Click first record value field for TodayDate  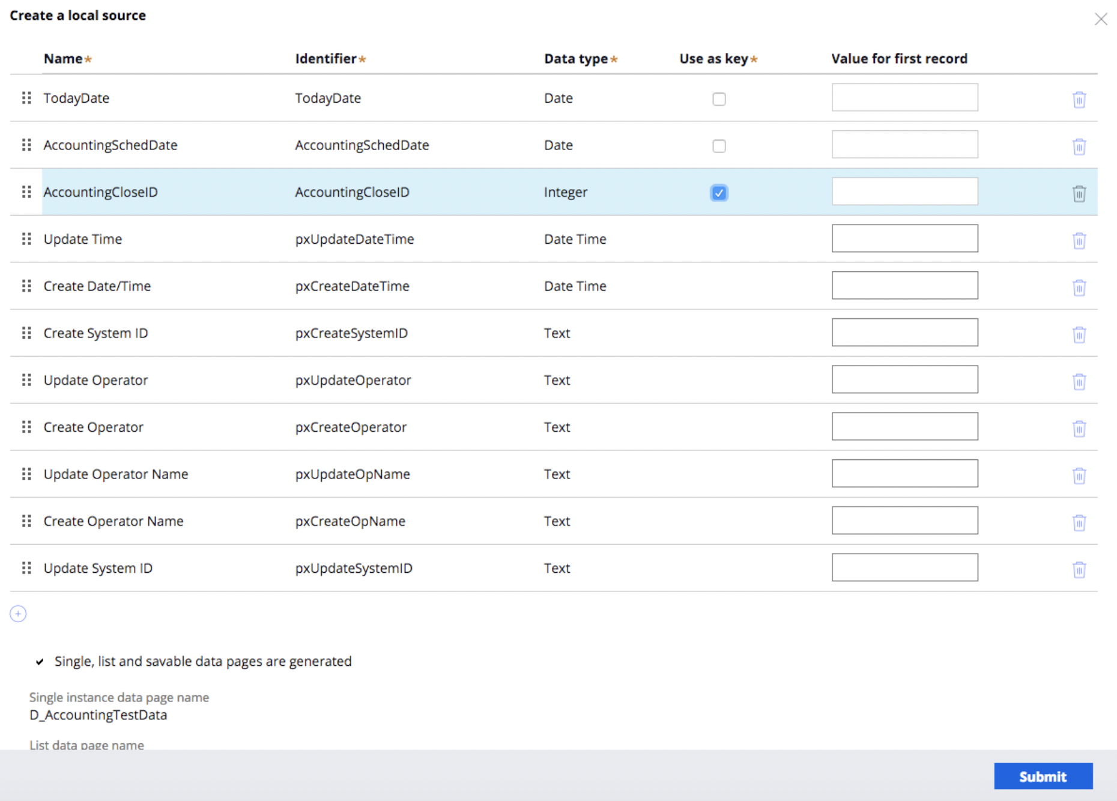point(904,97)
